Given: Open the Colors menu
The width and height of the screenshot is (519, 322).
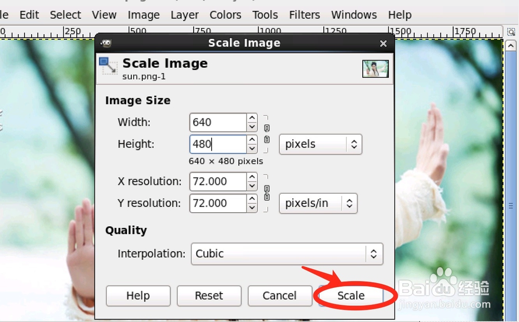Looking at the screenshot, I should (x=225, y=15).
